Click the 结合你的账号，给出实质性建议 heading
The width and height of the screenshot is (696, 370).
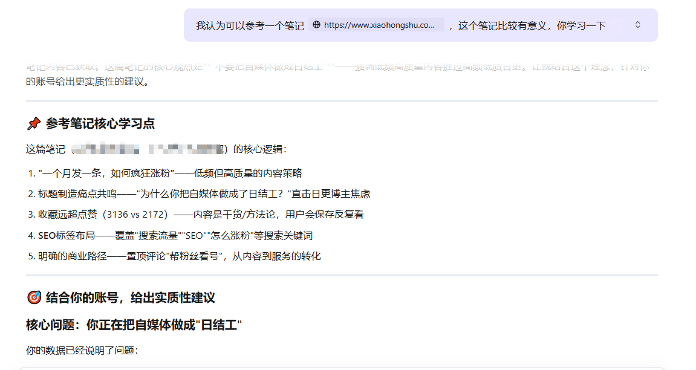(x=130, y=297)
